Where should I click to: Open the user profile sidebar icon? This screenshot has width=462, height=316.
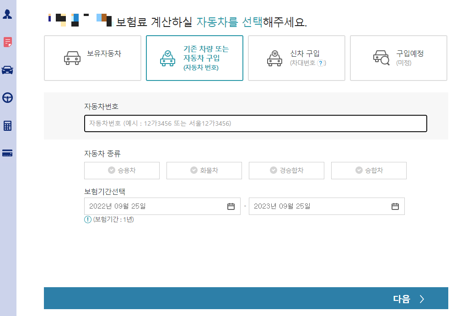pyautogui.click(x=7, y=14)
